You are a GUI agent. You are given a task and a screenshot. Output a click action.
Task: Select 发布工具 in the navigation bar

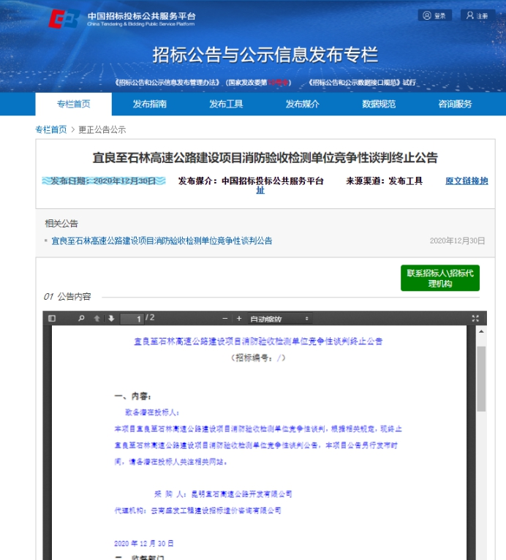click(226, 104)
